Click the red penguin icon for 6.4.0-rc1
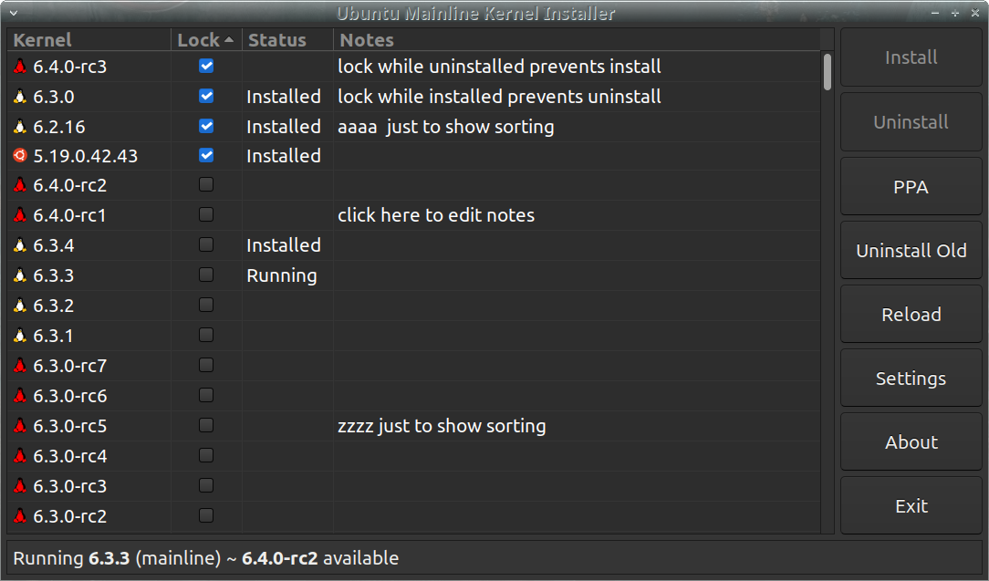This screenshot has width=989, height=581. (x=20, y=215)
